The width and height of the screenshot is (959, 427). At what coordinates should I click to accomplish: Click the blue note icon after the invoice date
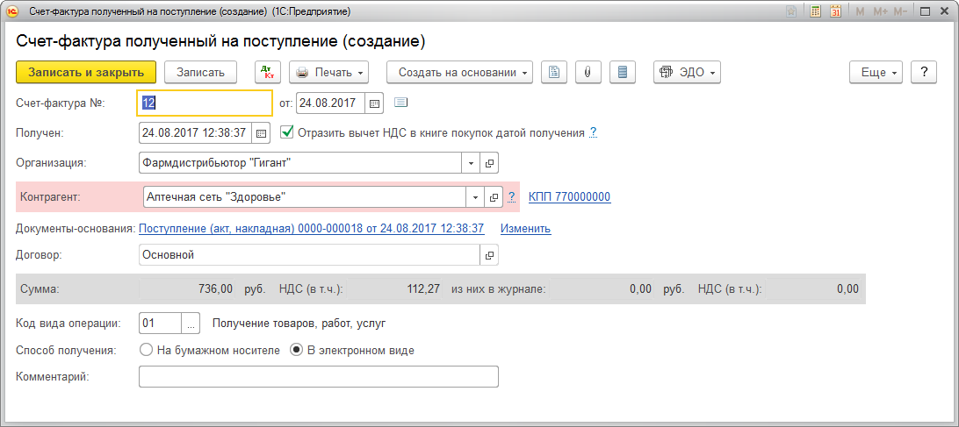click(400, 102)
